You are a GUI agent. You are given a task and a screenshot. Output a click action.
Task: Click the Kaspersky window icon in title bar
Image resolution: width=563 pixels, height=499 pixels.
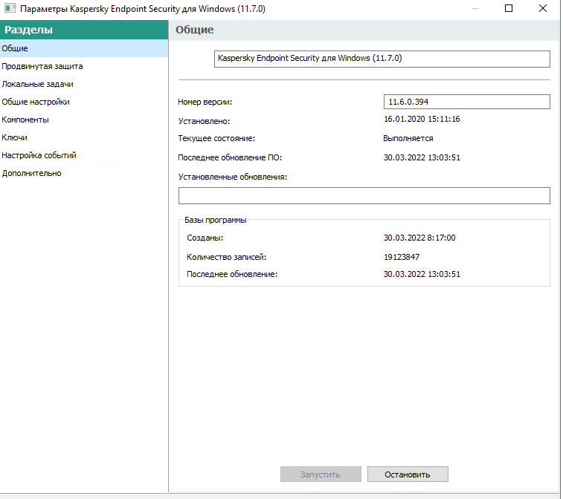coord(10,9)
